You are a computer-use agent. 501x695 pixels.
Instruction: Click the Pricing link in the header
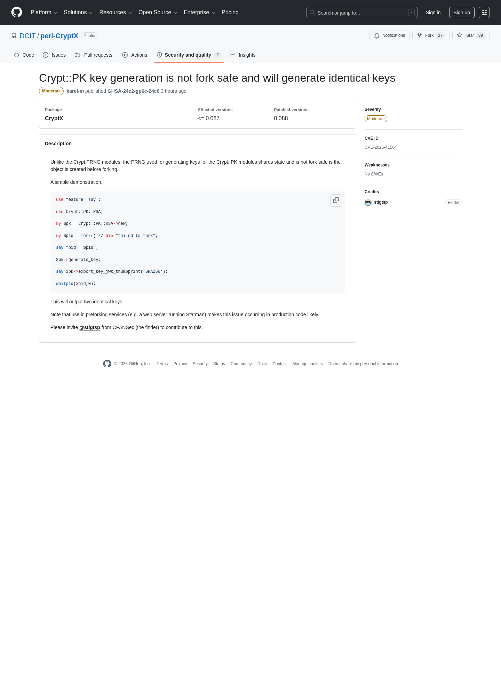tap(230, 13)
